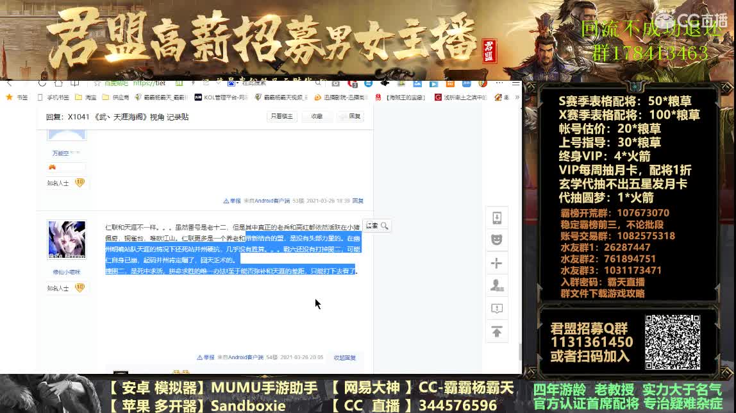The height and width of the screenshot is (413, 736).
Task: Open the KOL管理平台 bookmark
Action: click(x=221, y=97)
